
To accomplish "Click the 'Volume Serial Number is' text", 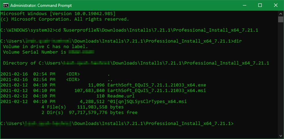I will pyautogui.click(x=35, y=52).
